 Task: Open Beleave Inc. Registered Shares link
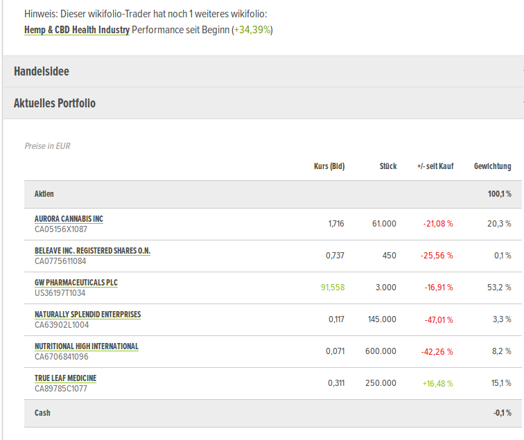tap(92, 250)
